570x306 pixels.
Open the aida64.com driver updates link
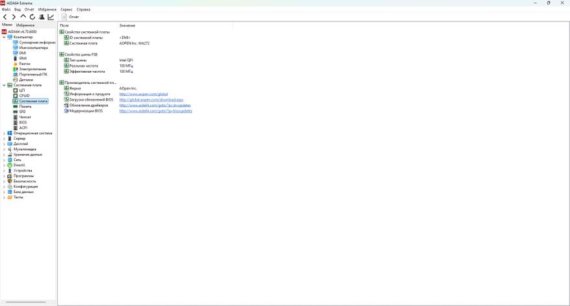click(x=155, y=105)
